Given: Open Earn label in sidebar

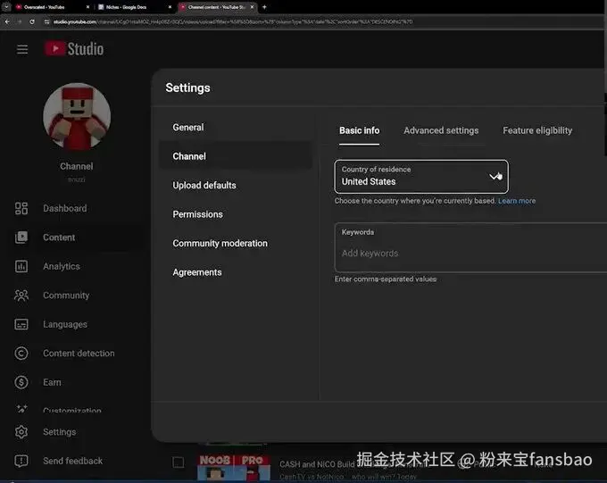Looking at the screenshot, I should click(x=52, y=382).
